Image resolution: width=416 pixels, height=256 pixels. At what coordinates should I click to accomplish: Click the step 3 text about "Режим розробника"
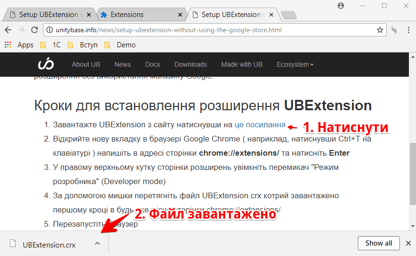pyautogui.click(x=196, y=174)
